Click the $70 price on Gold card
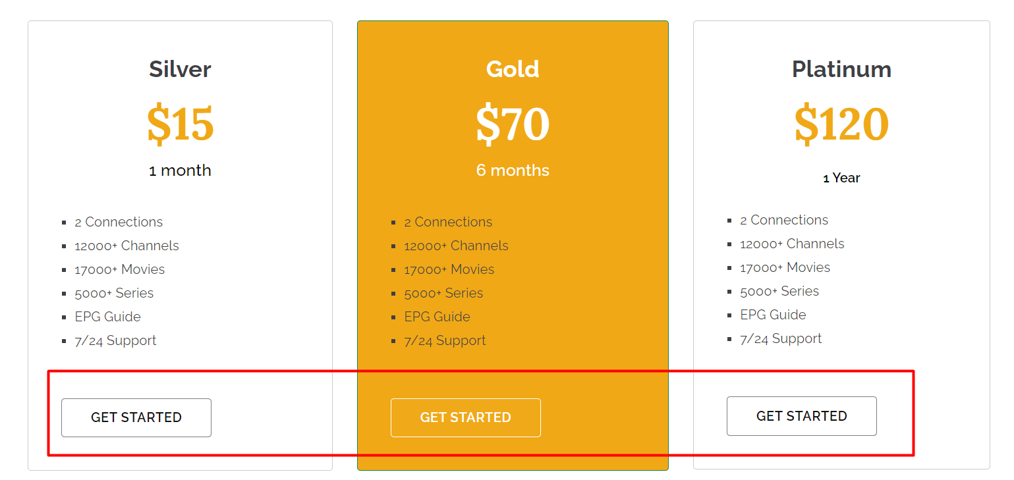 click(x=513, y=123)
